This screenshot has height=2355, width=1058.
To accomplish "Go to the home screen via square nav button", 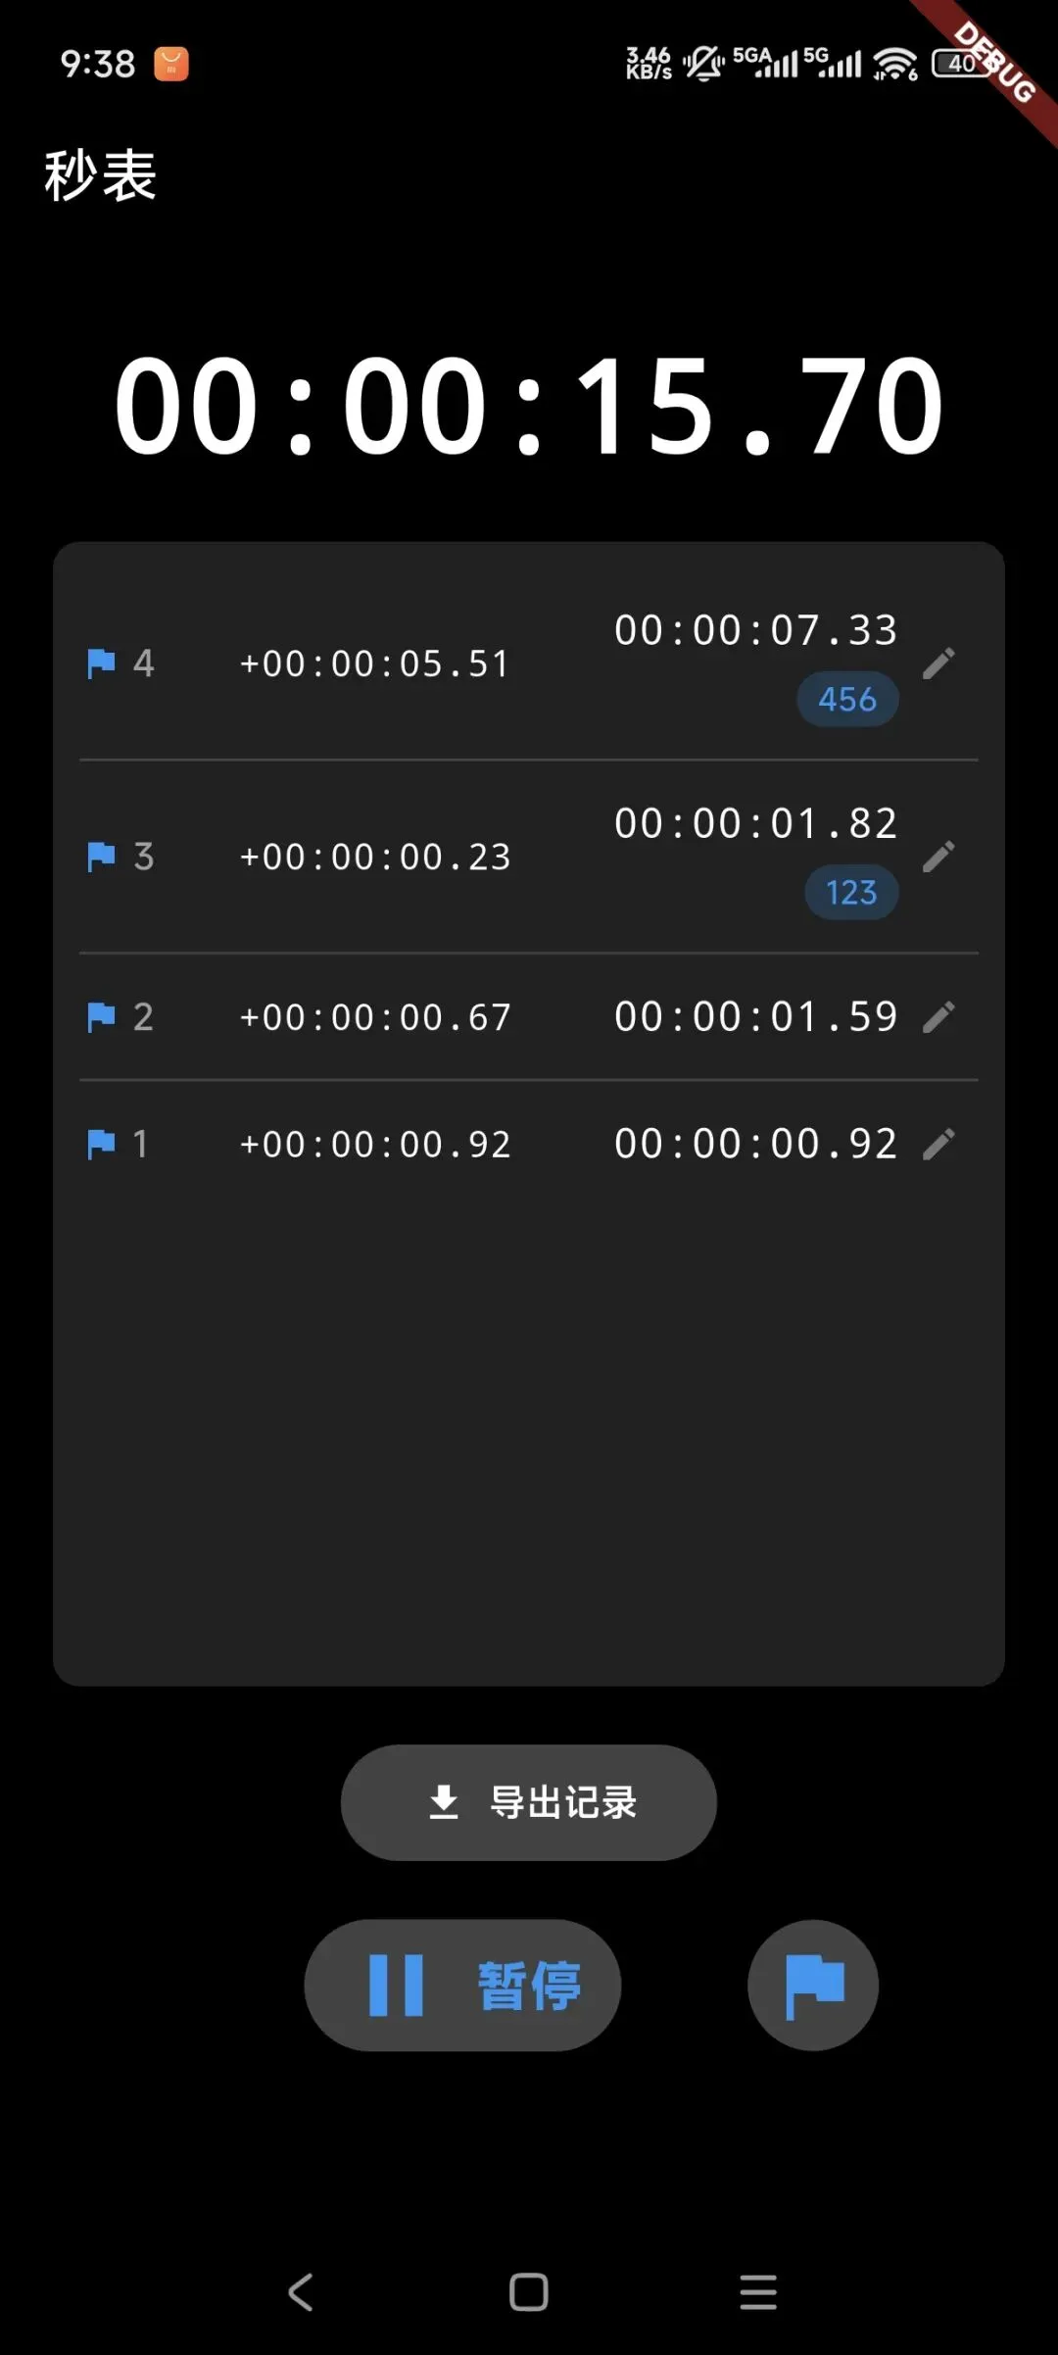I will (529, 2291).
